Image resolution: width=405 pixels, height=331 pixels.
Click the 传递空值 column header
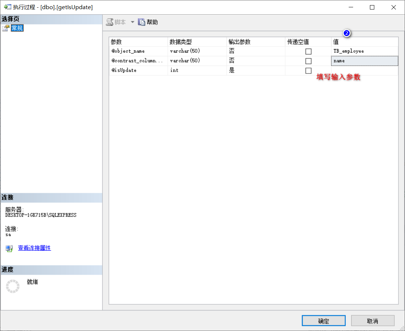pos(308,42)
